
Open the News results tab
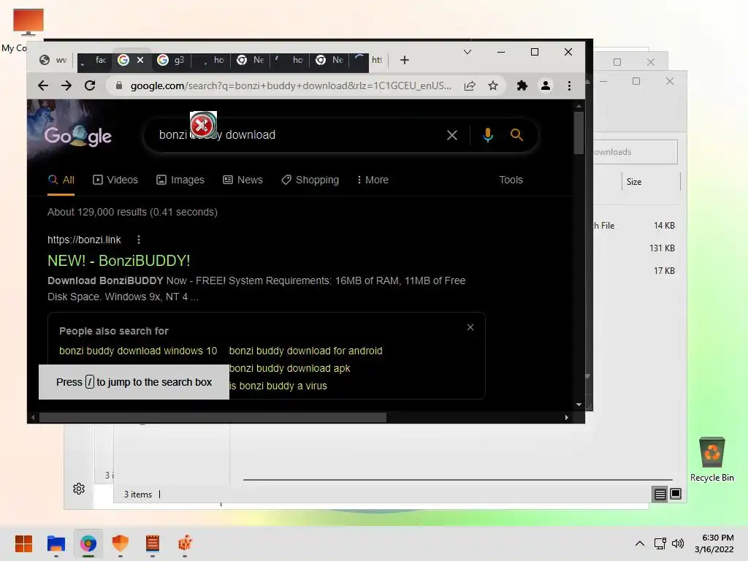(243, 180)
